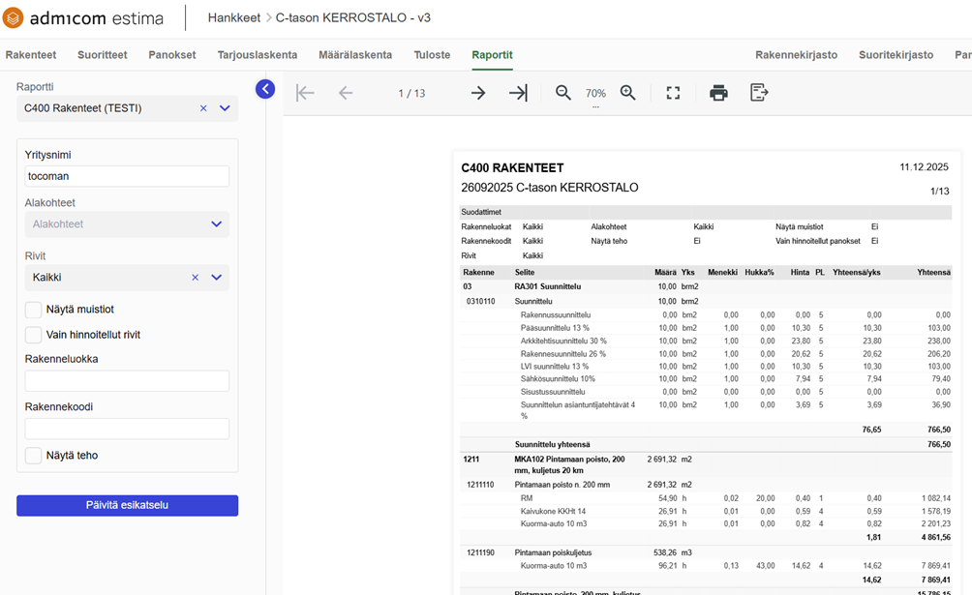Print the report using printer icon
The height and width of the screenshot is (595, 972).
(718, 93)
